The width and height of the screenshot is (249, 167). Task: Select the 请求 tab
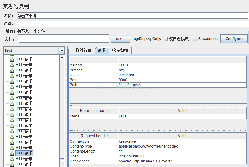pos(102,50)
